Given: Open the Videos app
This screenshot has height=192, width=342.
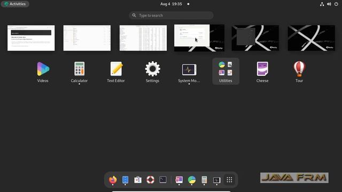Looking at the screenshot, I should (43, 72).
